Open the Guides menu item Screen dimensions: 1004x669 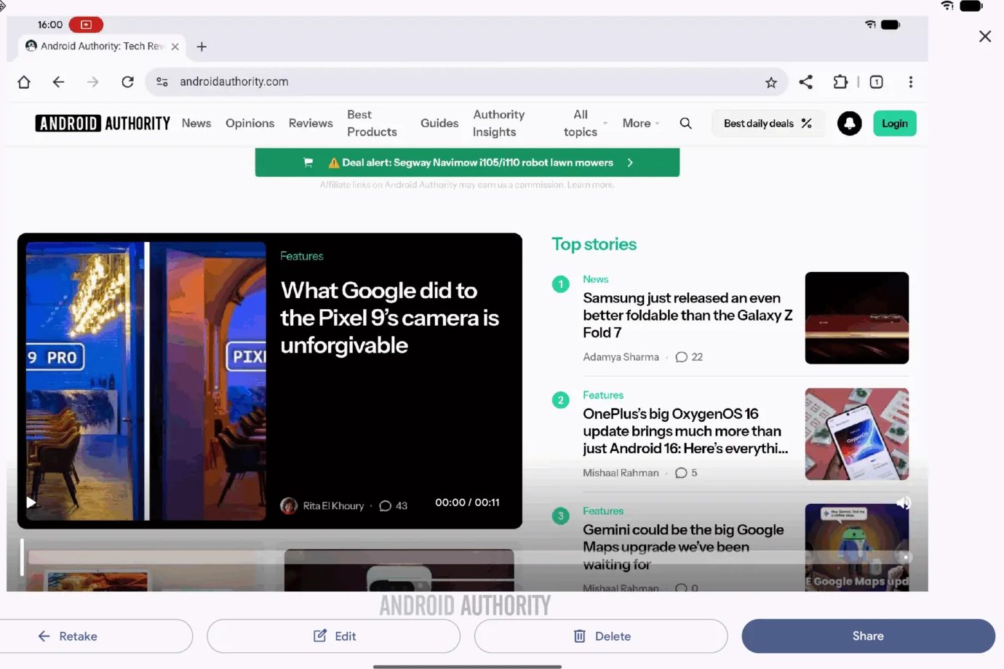click(439, 124)
